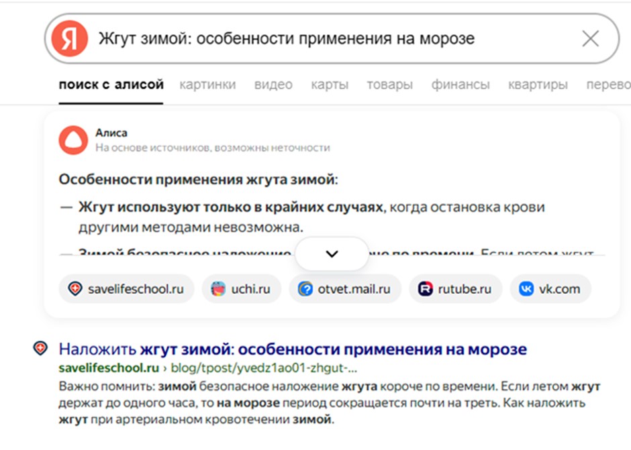Open the vk.com source chip
Image resolution: width=631 pixels, height=450 pixels.
pyautogui.click(x=550, y=289)
